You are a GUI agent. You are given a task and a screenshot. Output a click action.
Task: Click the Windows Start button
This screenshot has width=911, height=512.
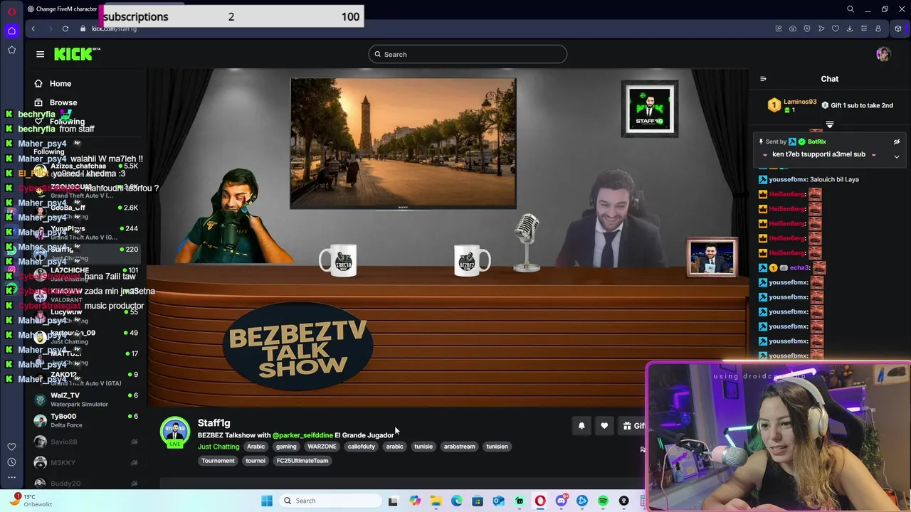click(x=267, y=501)
